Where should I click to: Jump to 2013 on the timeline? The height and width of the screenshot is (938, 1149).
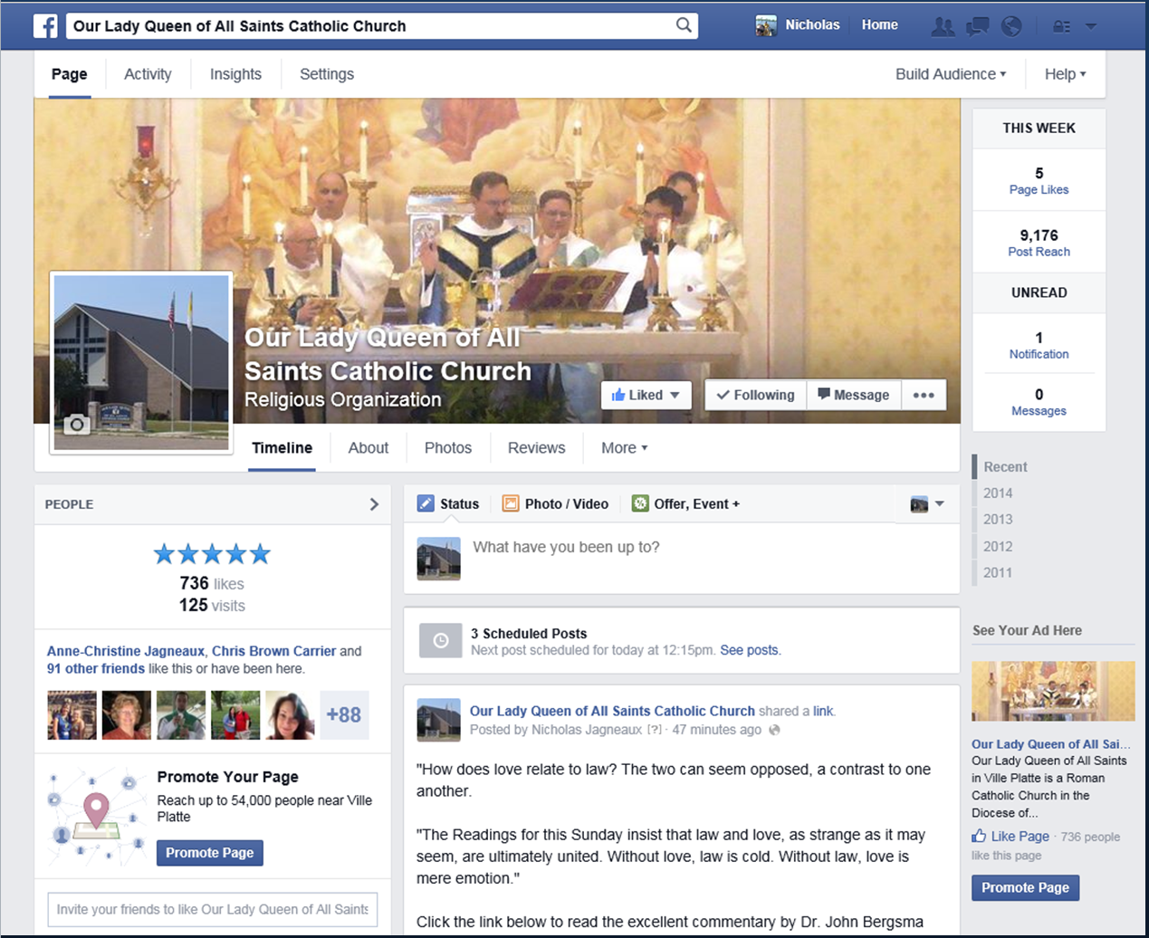[x=998, y=519]
